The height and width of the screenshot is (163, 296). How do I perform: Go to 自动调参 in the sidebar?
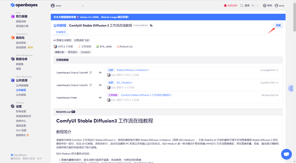coord(21,43)
